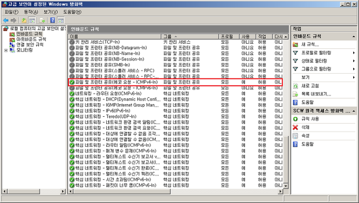Select rule 파일 및 프린터 공유(NB-Session-In)

[x=176, y=59]
